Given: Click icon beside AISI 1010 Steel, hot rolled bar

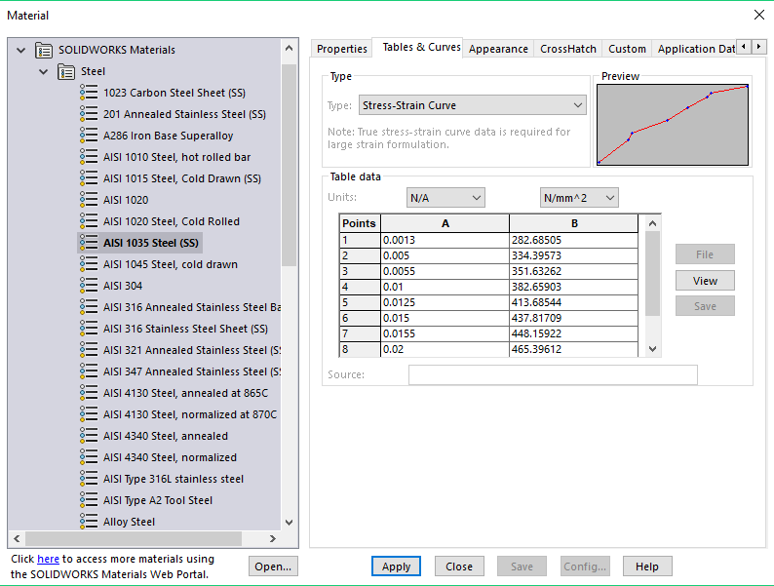Looking at the screenshot, I should pyautogui.click(x=89, y=157).
